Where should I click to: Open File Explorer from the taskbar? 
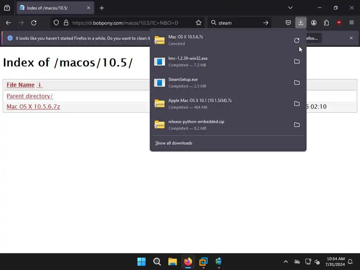172,262
